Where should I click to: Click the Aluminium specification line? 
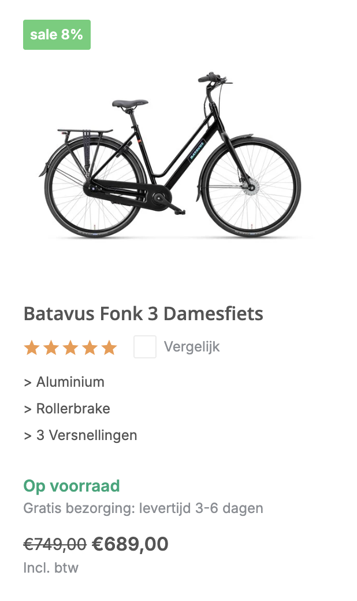(64, 382)
